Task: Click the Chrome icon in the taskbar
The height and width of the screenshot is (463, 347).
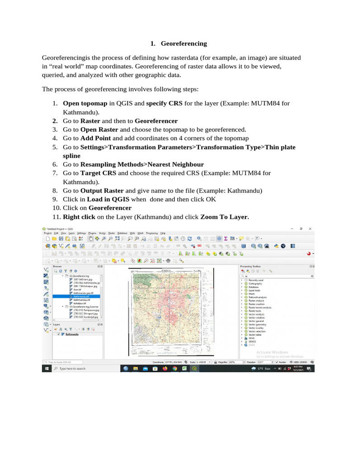Action: point(175,369)
